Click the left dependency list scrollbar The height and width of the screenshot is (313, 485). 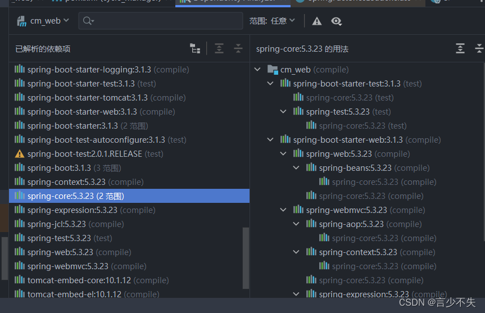point(246,258)
